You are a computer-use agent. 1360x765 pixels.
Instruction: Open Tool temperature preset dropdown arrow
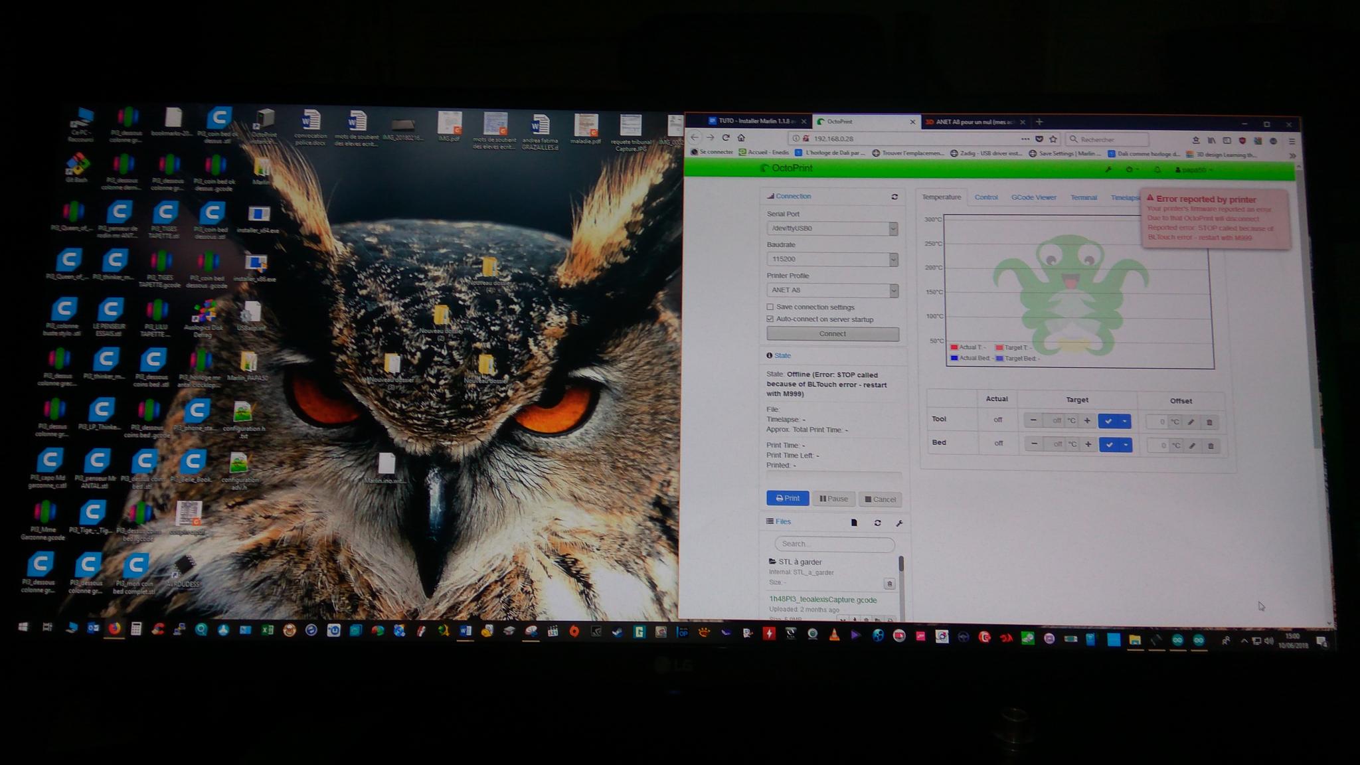point(1124,421)
